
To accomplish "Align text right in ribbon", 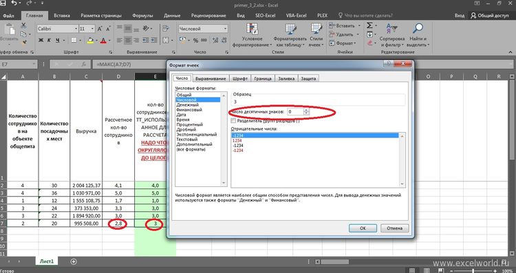I will pos(136,41).
